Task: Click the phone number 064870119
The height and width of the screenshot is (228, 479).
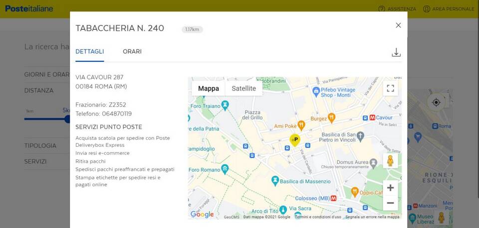Action: (x=117, y=114)
